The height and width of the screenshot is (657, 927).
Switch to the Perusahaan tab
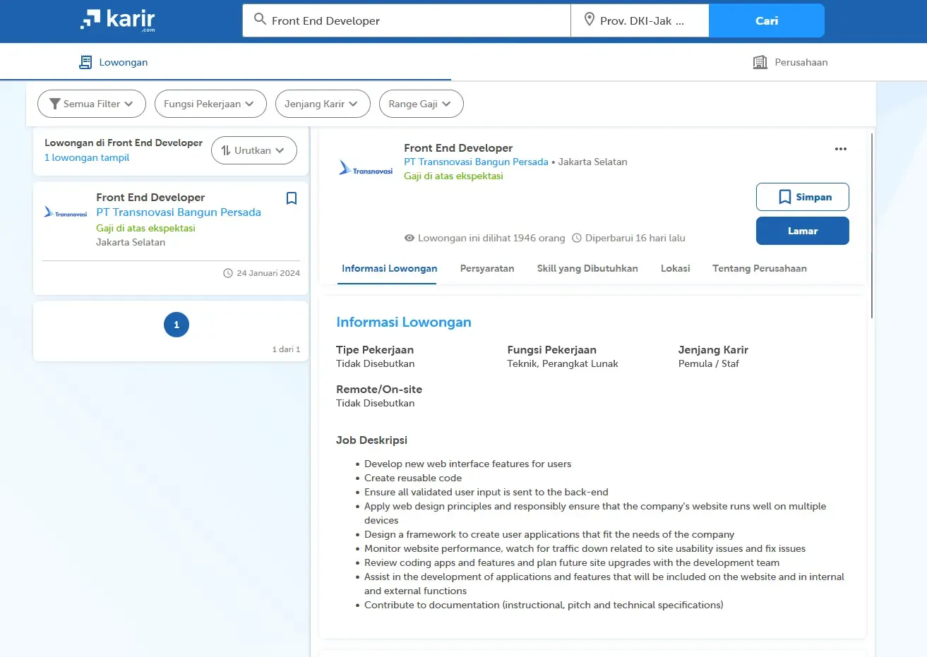(x=790, y=62)
